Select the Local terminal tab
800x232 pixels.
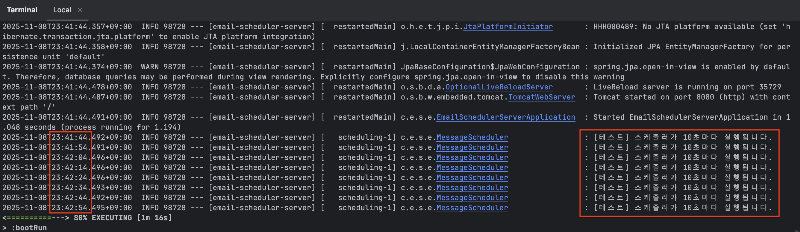(x=62, y=10)
